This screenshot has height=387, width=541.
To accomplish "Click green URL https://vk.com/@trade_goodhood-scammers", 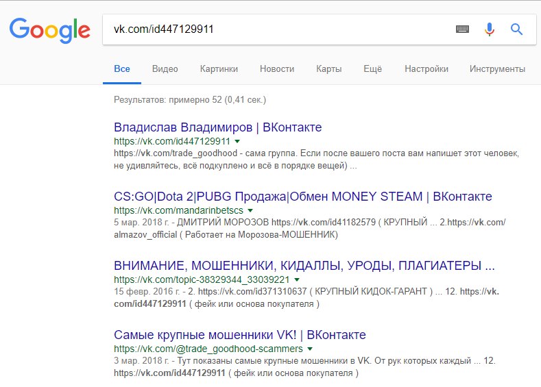I will pyautogui.click(x=208, y=349).
